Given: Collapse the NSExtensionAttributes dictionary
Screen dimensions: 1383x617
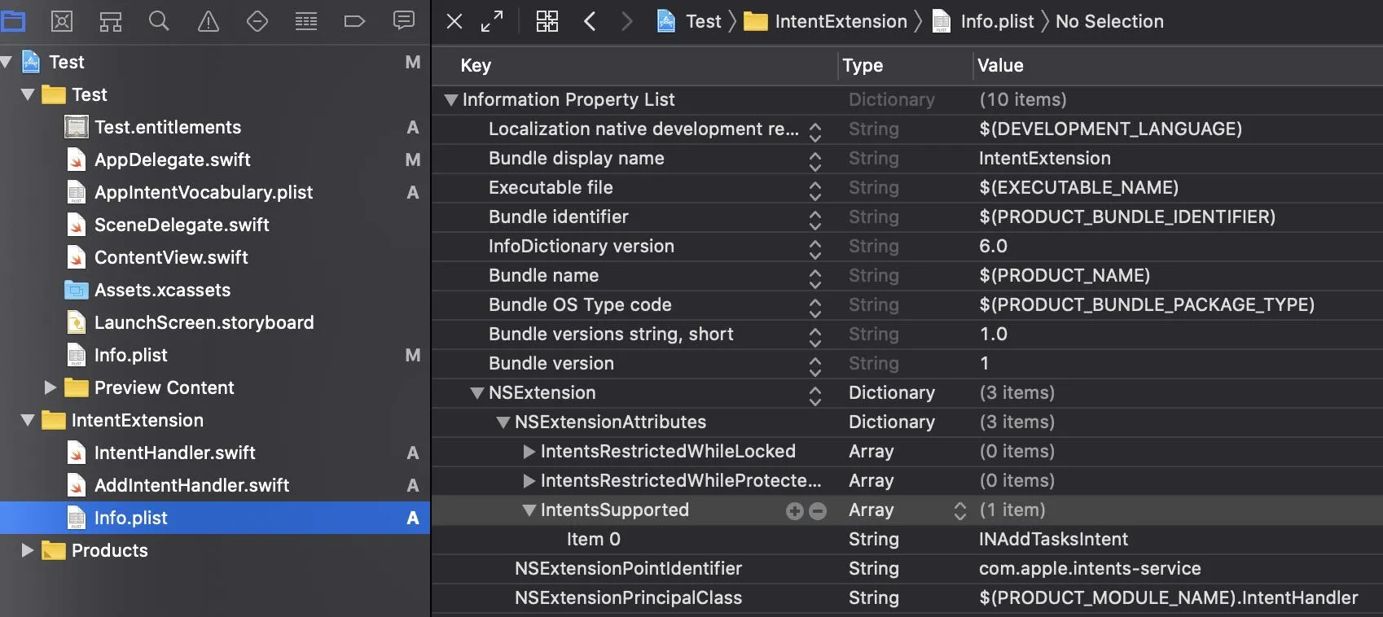Looking at the screenshot, I should 503,422.
